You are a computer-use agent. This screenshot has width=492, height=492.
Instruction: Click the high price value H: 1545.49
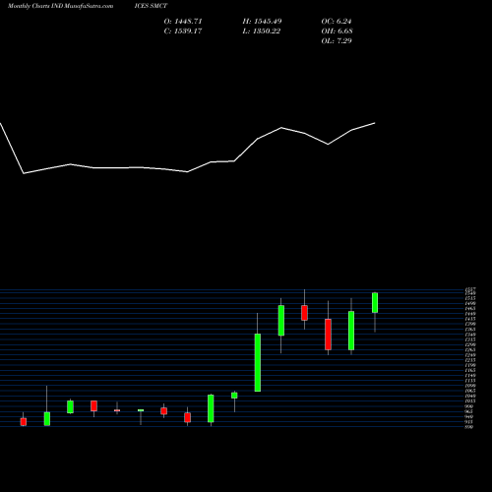[x=262, y=22]
